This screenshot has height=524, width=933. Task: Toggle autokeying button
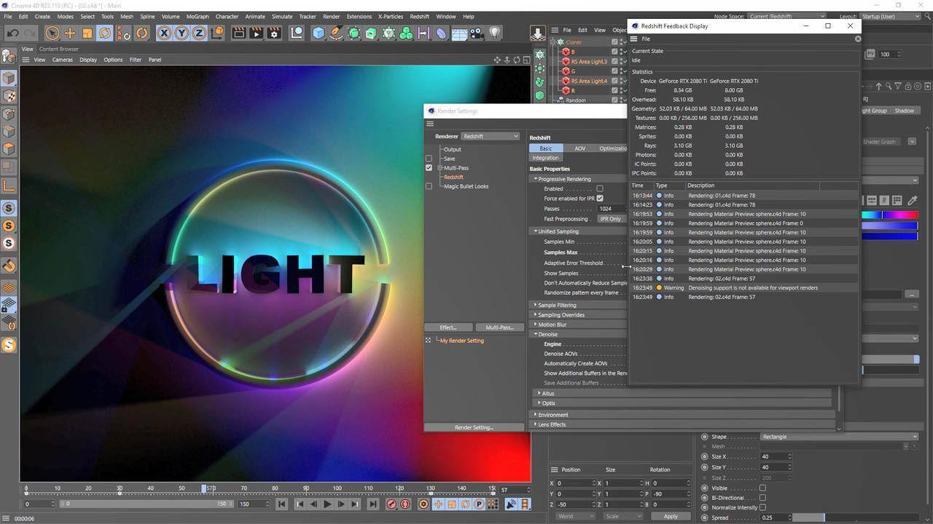click(405, 504)
